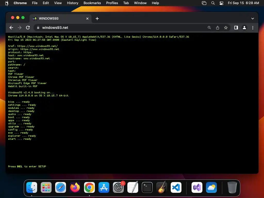Viewport: 264px width, 198px height.
Task: Open the Help menu
Action: pyautogui.click(x=155, y=3)
